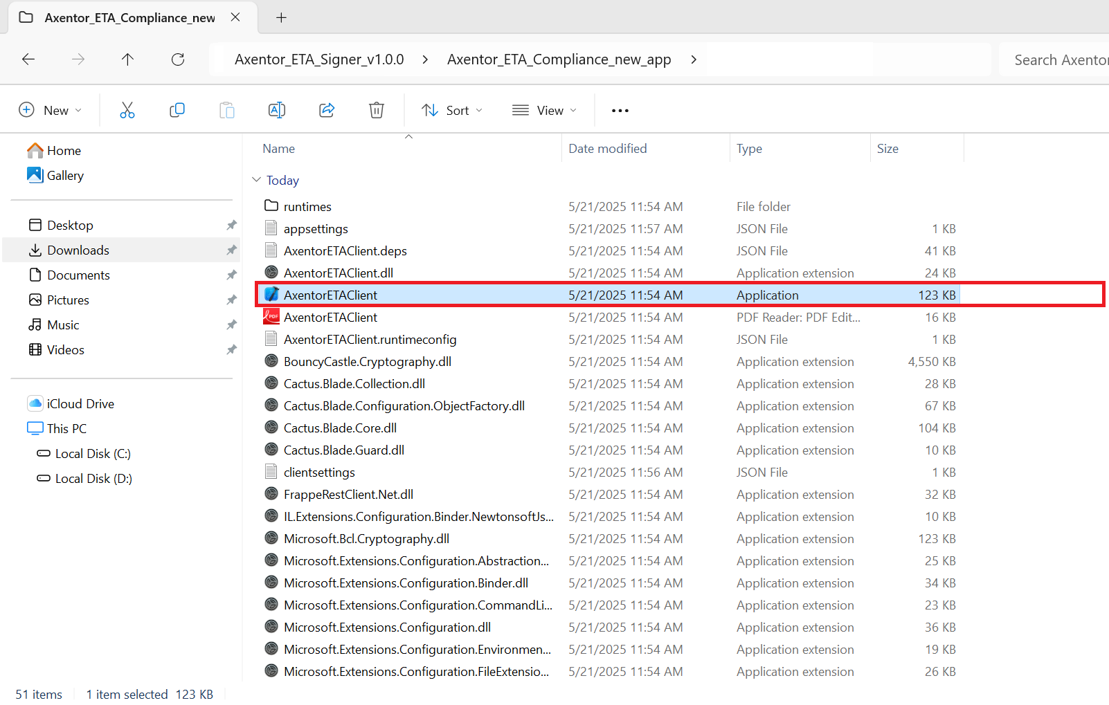Click the Cut scissors icon
This screenshot has width=1109, height=705.
(127, 110)
